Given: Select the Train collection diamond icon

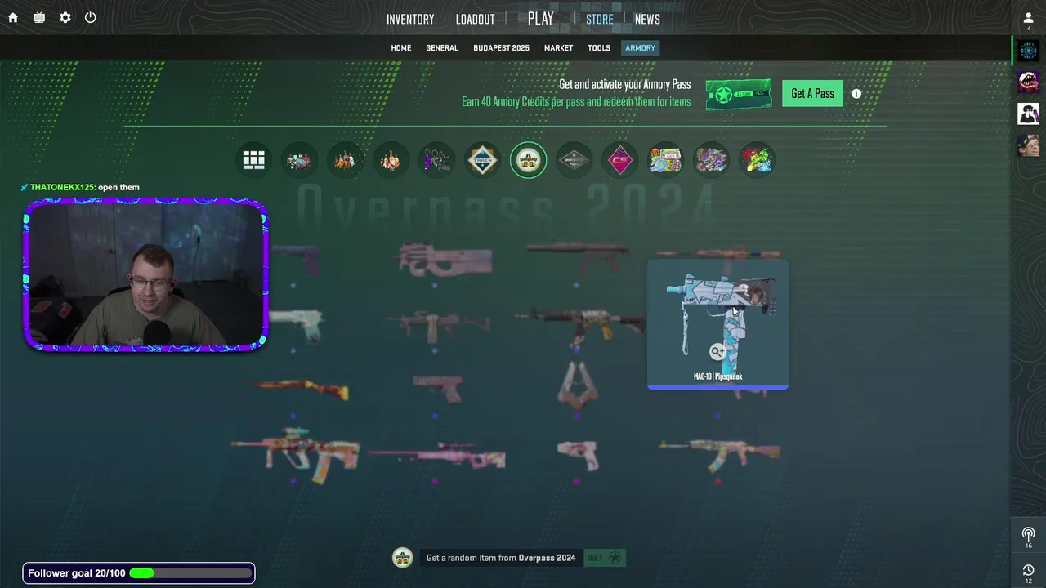Looking at the screenshot, I should click(x=482, y=160).
